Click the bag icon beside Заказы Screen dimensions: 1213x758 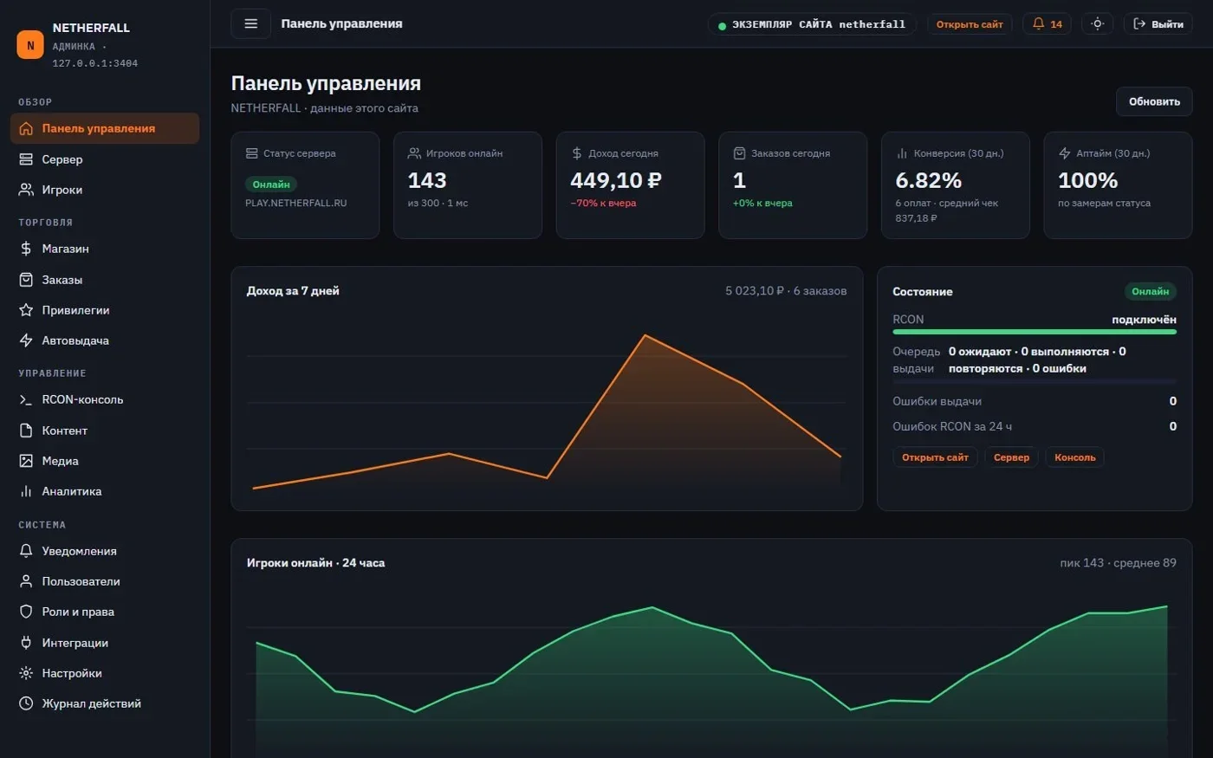[26, 280]
